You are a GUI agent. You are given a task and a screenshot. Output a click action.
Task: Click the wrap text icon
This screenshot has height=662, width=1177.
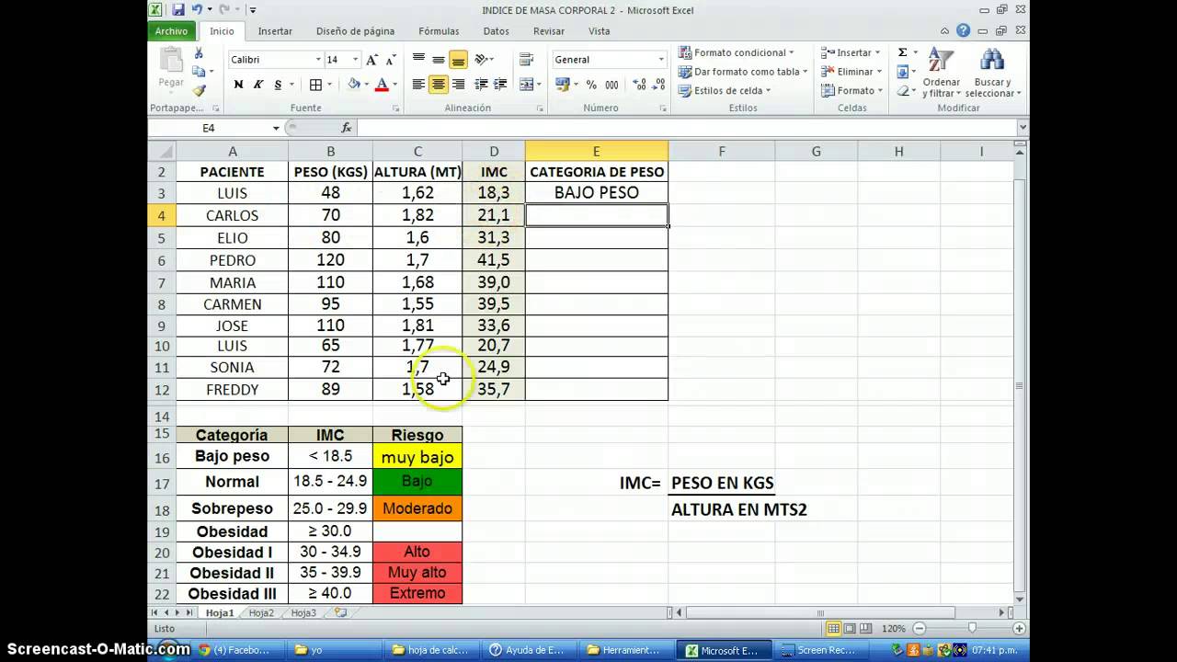[527, 60]
